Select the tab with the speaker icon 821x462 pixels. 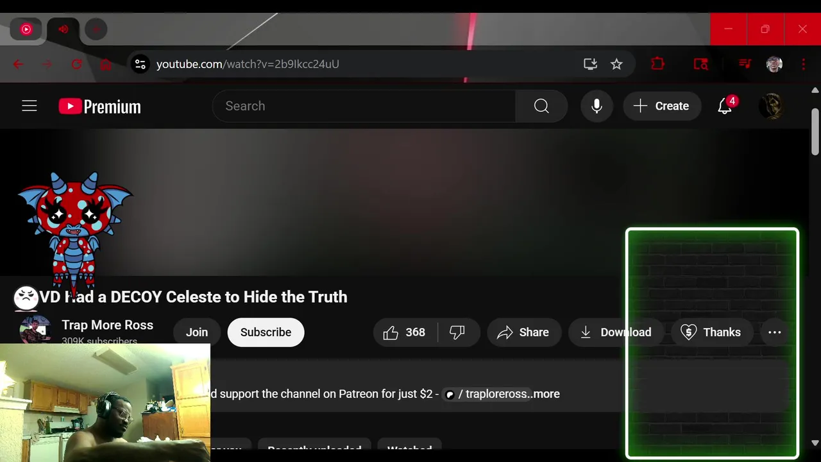[x=63, y=29]
